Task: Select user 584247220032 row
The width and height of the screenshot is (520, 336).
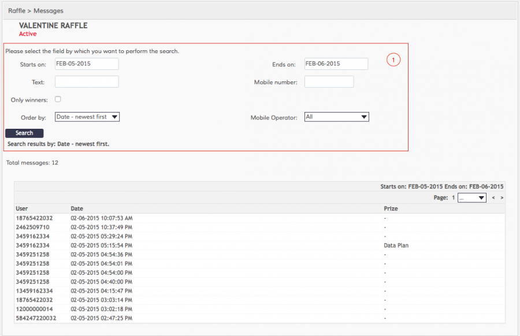Action: coord(36,318)
